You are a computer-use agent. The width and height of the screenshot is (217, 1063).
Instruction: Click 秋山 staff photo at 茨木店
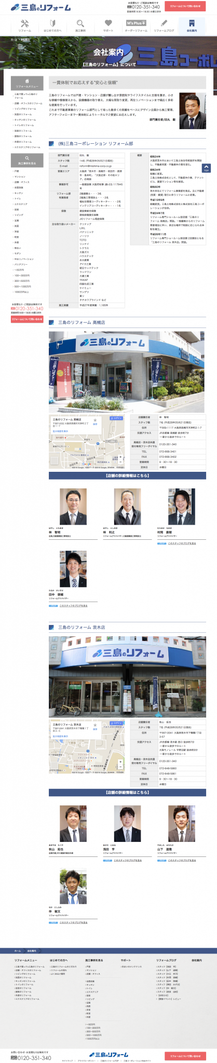tap(73, 823)
